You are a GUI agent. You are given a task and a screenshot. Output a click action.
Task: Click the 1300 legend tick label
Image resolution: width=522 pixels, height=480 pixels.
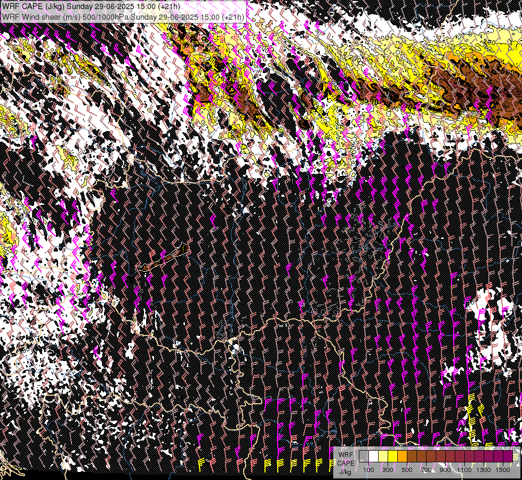[x=484, y=470]
